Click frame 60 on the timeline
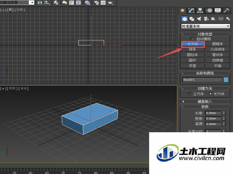This screenshot has height=174, width=233. (31, 173)
